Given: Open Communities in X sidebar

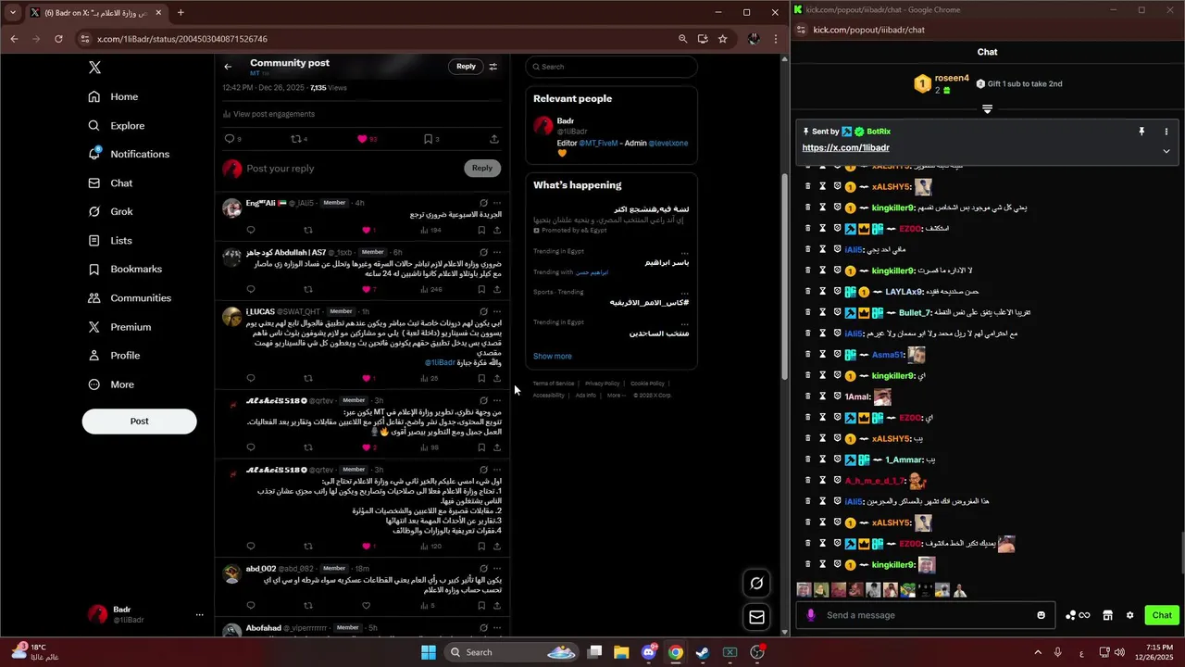Looking at the screenshot, I should [x=130, y=297].
